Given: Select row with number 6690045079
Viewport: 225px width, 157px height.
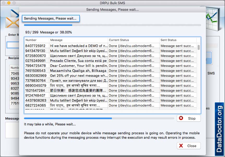Looking at the screenshot, I should point(111,85).
